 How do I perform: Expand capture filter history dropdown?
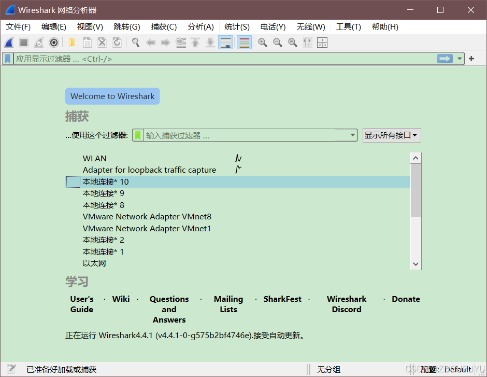[352, 135]
